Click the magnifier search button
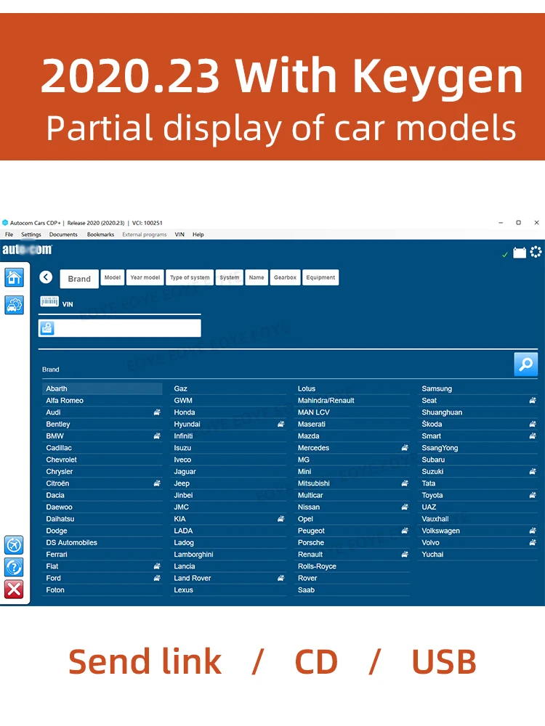The image size is (545, 726). (525, 364)
